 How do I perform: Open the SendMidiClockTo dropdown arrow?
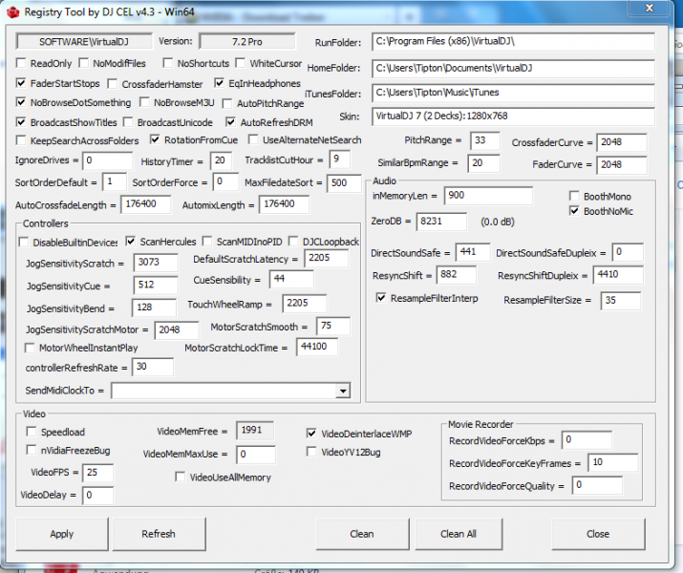pyautogui.click(x=343, y=391)
